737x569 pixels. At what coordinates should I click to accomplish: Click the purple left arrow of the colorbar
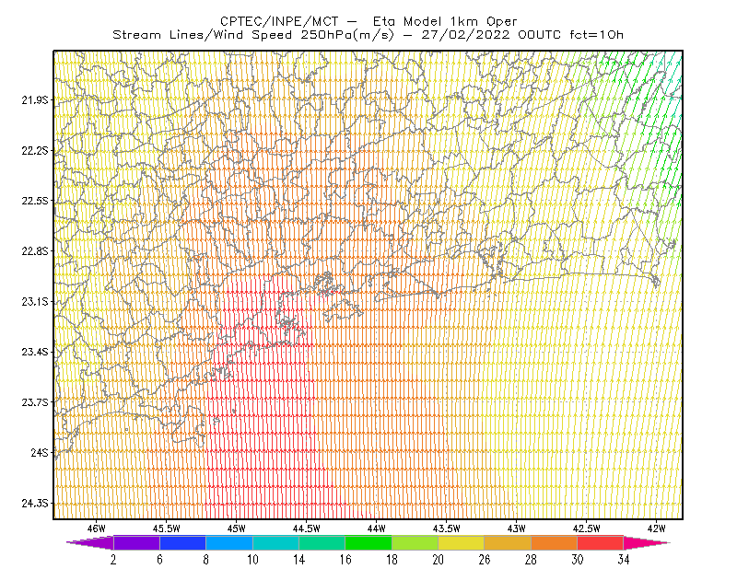click(90, 542)
